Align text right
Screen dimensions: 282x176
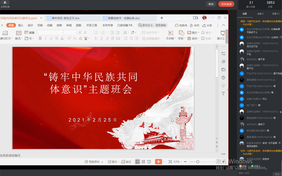(x=107, y=38)
